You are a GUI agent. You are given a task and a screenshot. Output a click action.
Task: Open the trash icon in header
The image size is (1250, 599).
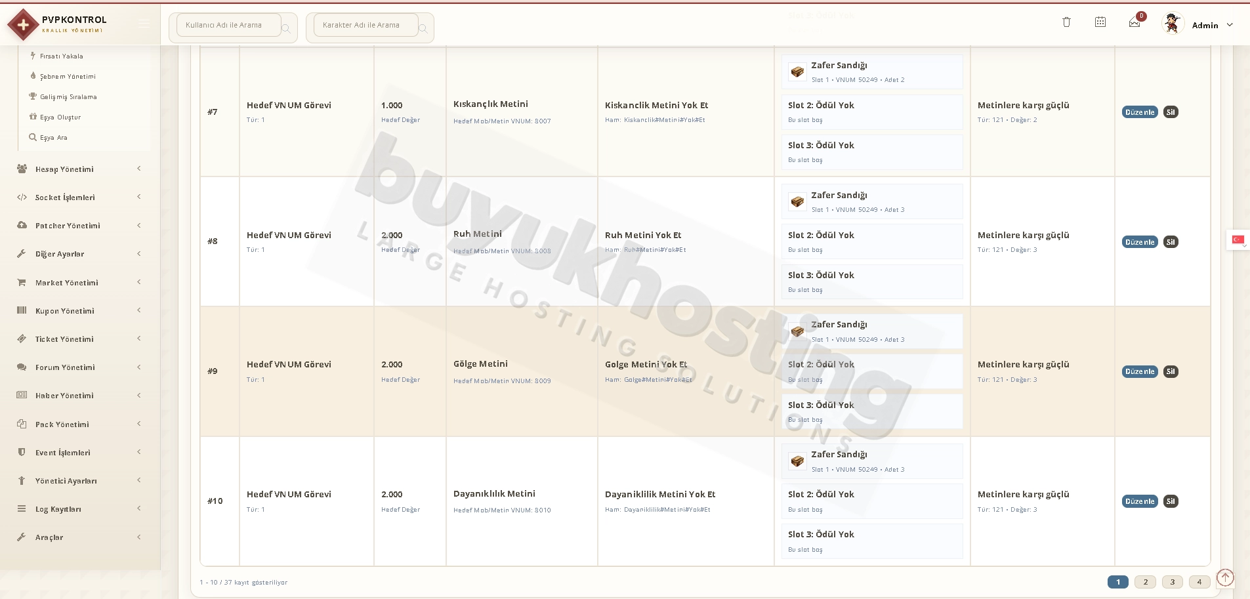1066,22
